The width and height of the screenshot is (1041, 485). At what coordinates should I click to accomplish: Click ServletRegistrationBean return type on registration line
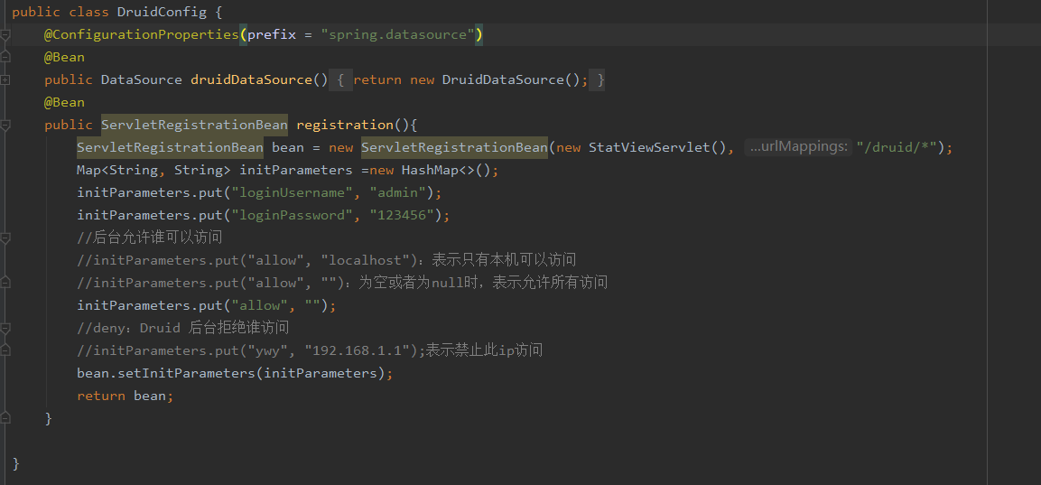[194, 125]
